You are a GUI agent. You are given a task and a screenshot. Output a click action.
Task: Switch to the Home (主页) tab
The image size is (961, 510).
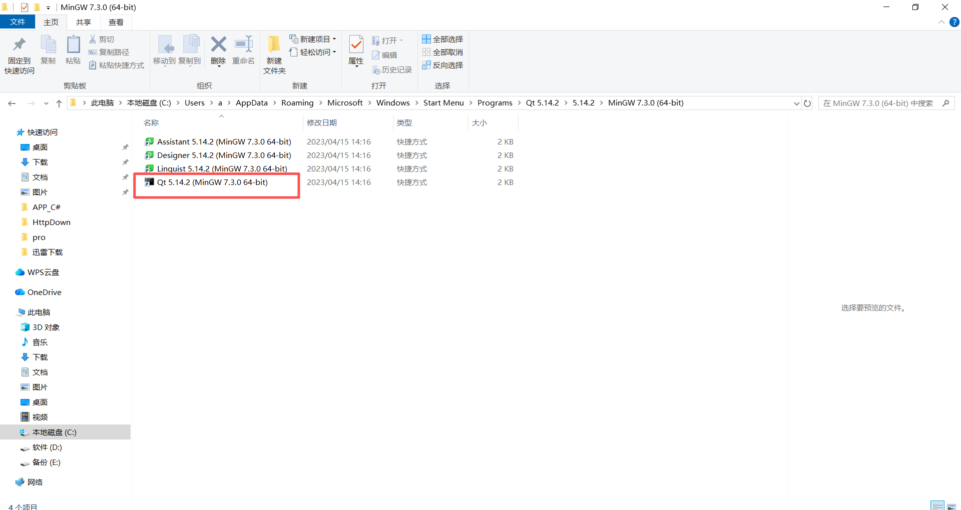pyautogui.click(x=51, y=22)
